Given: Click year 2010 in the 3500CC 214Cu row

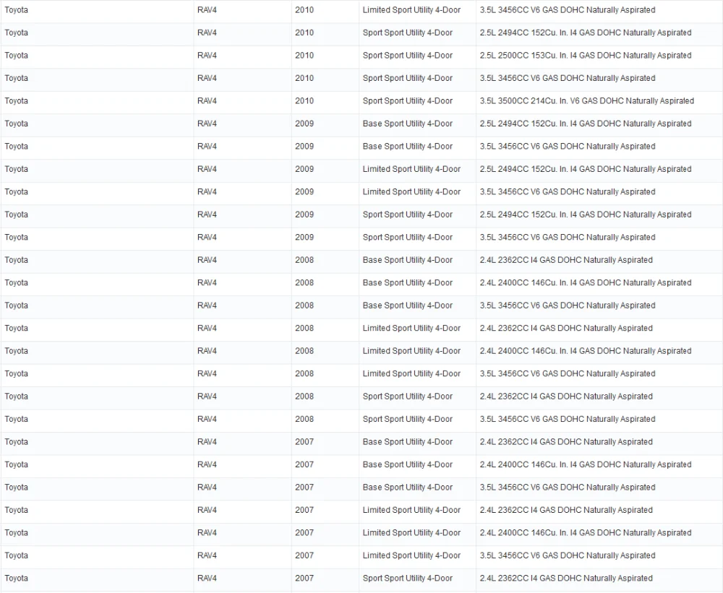Looking at the screenshot, I should 304,101.
